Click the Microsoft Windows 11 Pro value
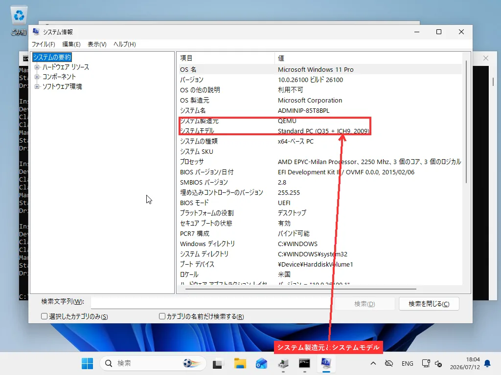 [316, 69]
